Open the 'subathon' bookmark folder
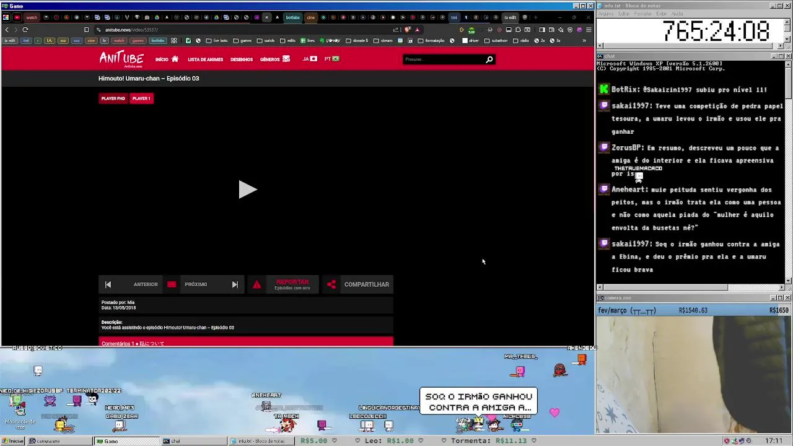This screenshot has height=446, width=793. [496, 41]
